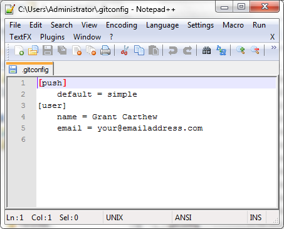
Task: Click the save-state icon on .gitconfig tab
Action: (13, 70)
